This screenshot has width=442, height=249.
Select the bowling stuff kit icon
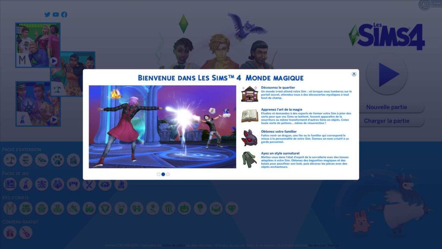pyautogui.click(x=89, y=208)
